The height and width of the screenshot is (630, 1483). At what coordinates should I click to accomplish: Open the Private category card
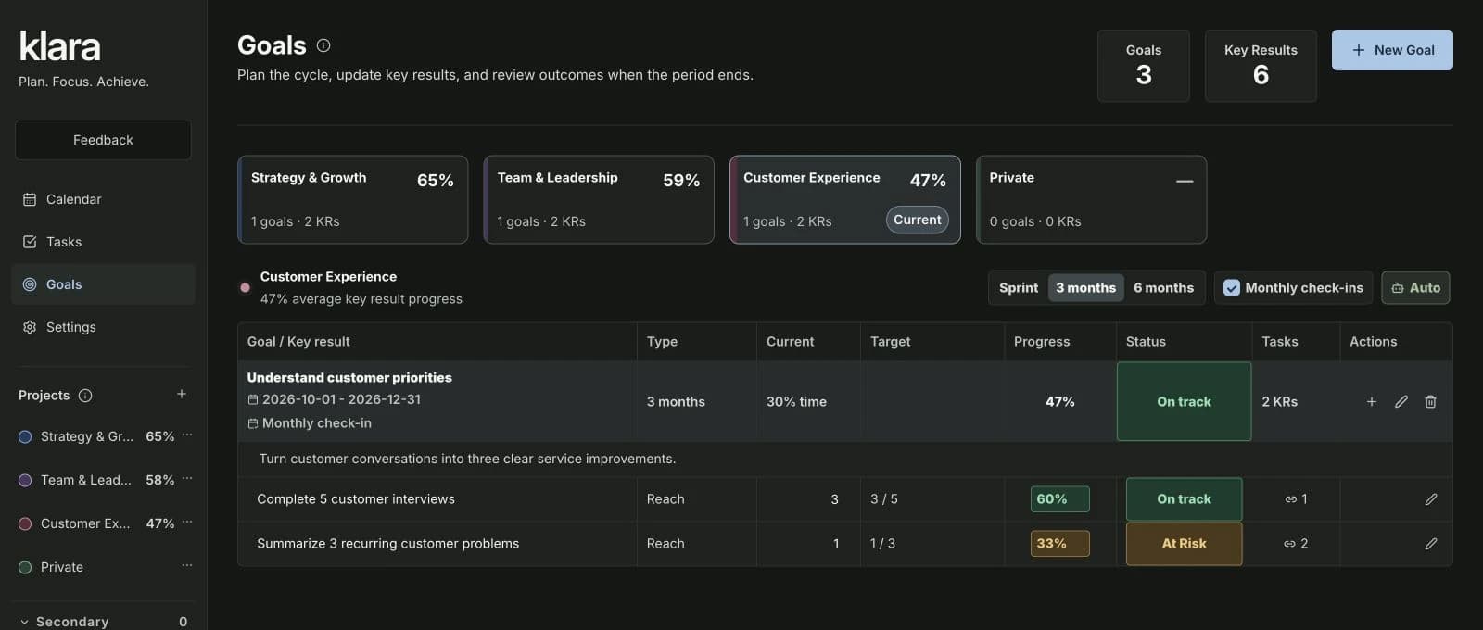tap(1091, 199)
